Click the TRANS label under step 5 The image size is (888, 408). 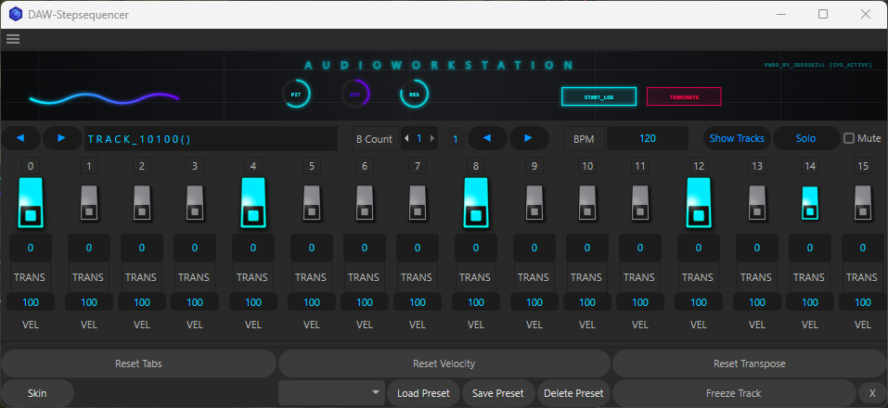tap(310, 277)
